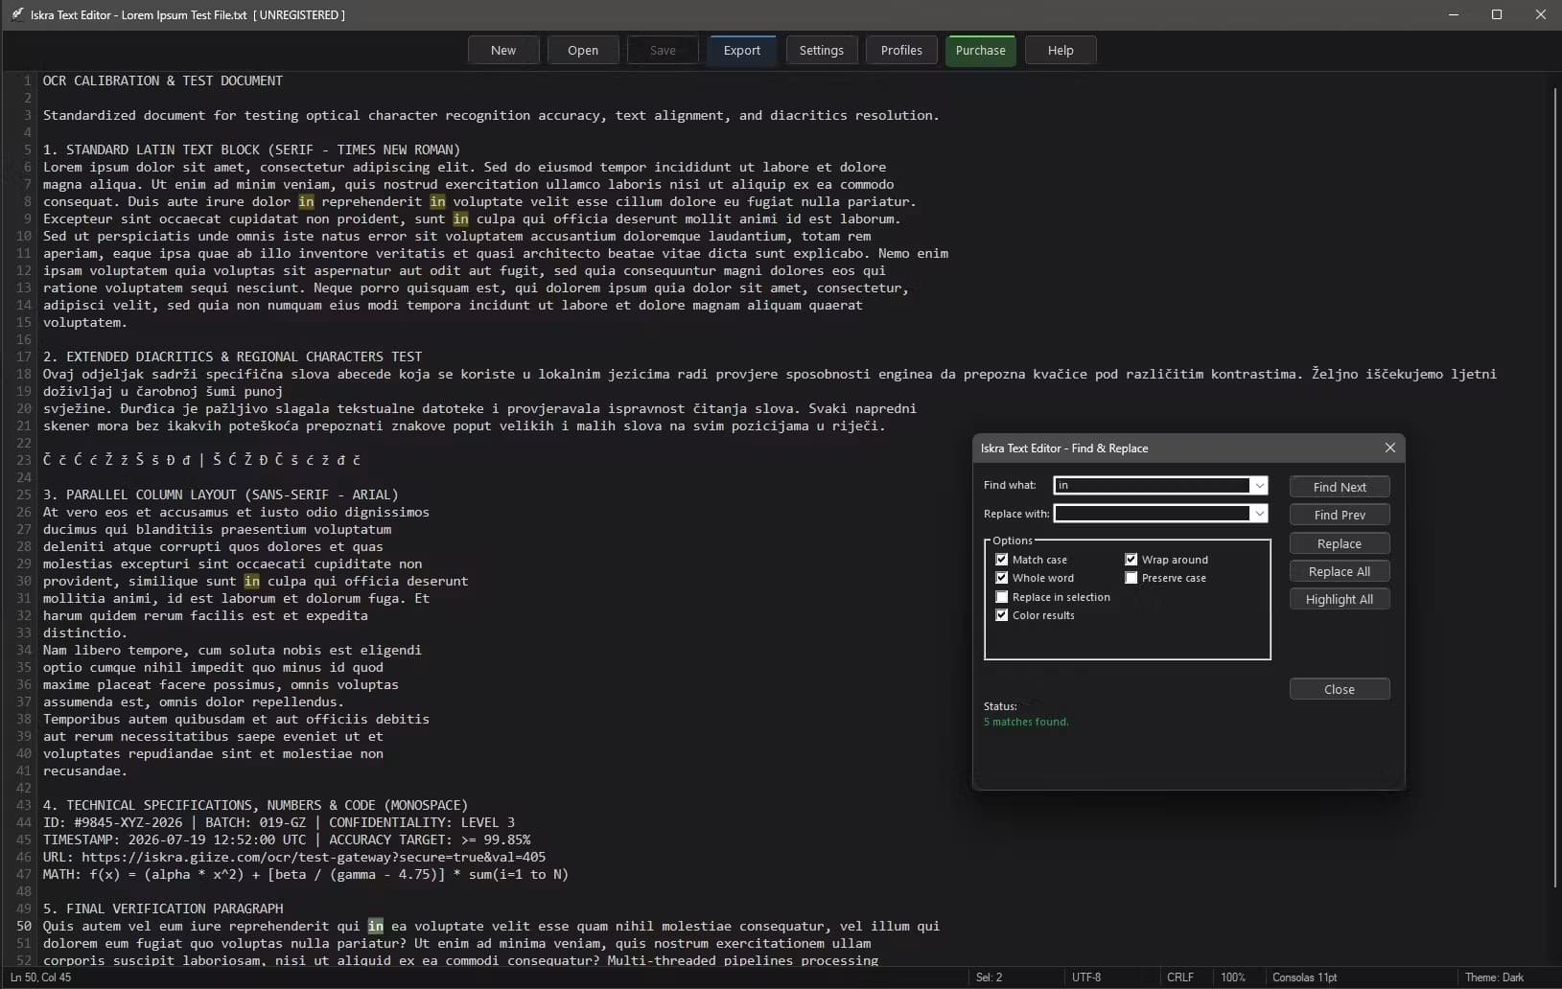Click the CRLF line ending indicator
Screen dimensions: 1562x989
[1180, 977]
